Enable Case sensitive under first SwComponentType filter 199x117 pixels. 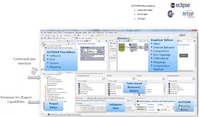point(79,81)
